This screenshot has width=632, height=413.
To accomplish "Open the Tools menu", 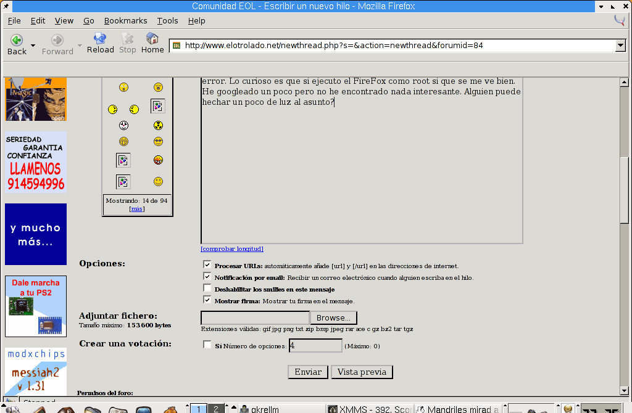I will click(x=167, y=20).
